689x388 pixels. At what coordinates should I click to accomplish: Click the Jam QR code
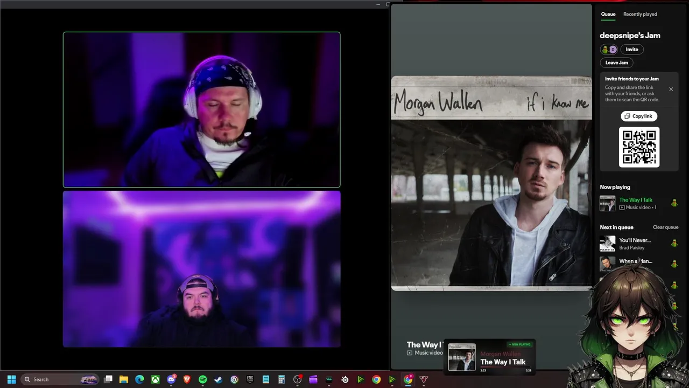(x=639, y=147)
